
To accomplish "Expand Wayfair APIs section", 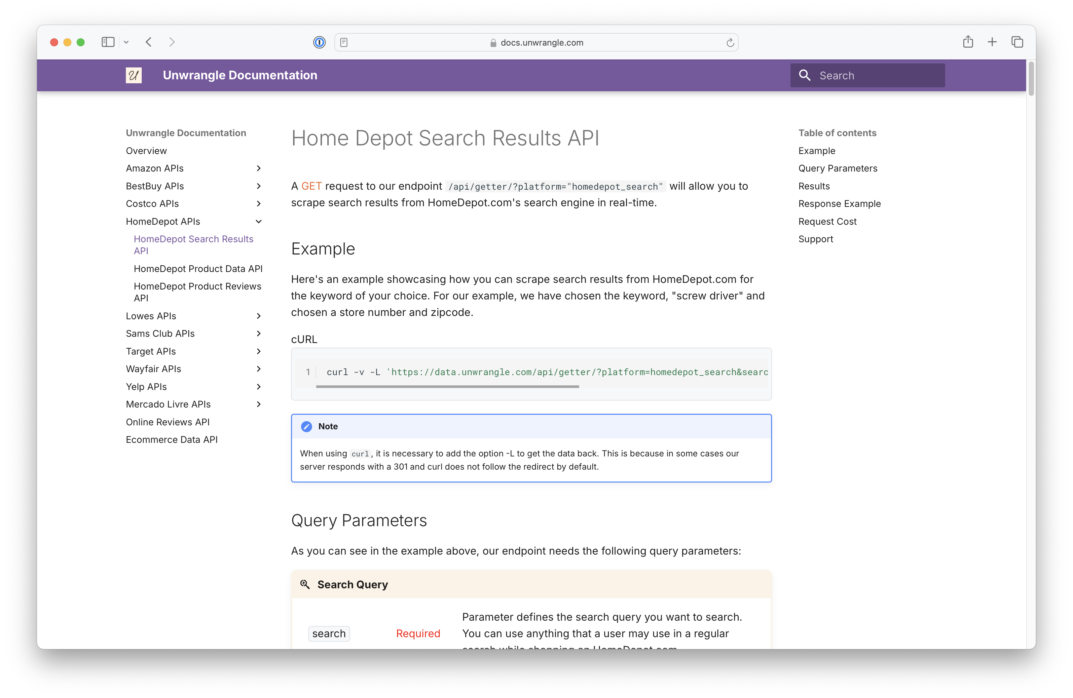I will [259, 369].
